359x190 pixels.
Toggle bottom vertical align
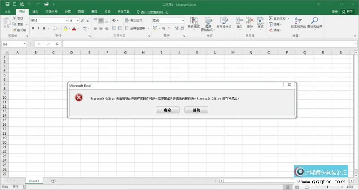click(106, 21)
